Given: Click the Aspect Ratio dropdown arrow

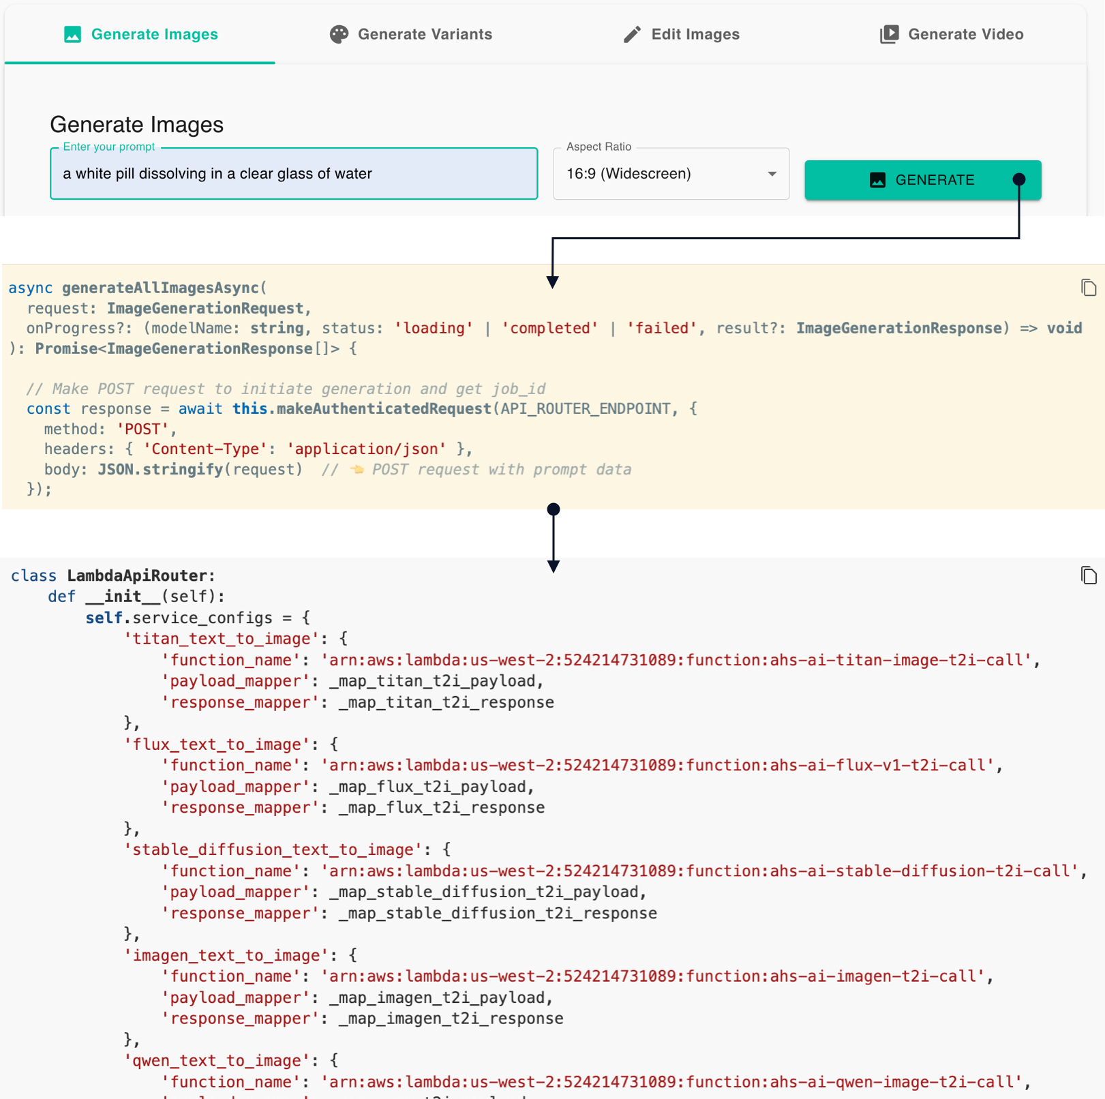Looking at the screenshot, I should pos(772,174).
